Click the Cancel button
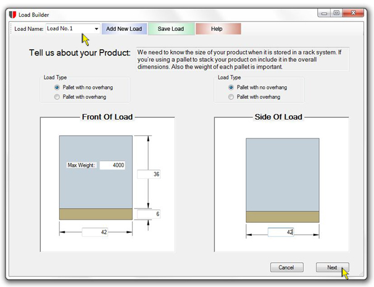The height and width of the screenshot is (287, 374). point(287,267)
